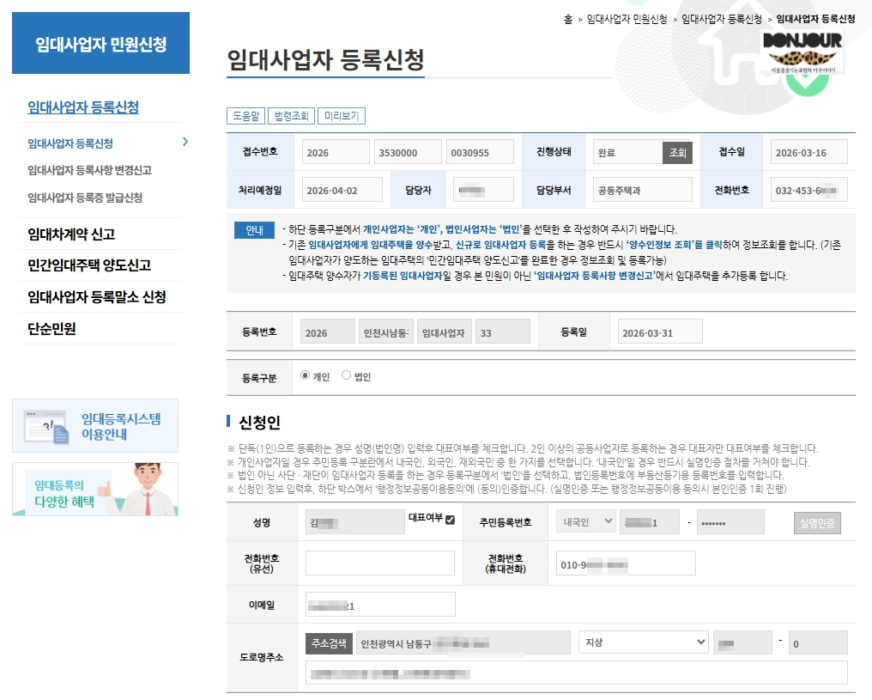Click the 전화번호(유선) input field
This screenshot has height=700, width=872.
click(x=380, y=563)
